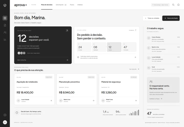Click the 1,4 dia average time metric
This screenshot has height=127, width=184.
108,113
